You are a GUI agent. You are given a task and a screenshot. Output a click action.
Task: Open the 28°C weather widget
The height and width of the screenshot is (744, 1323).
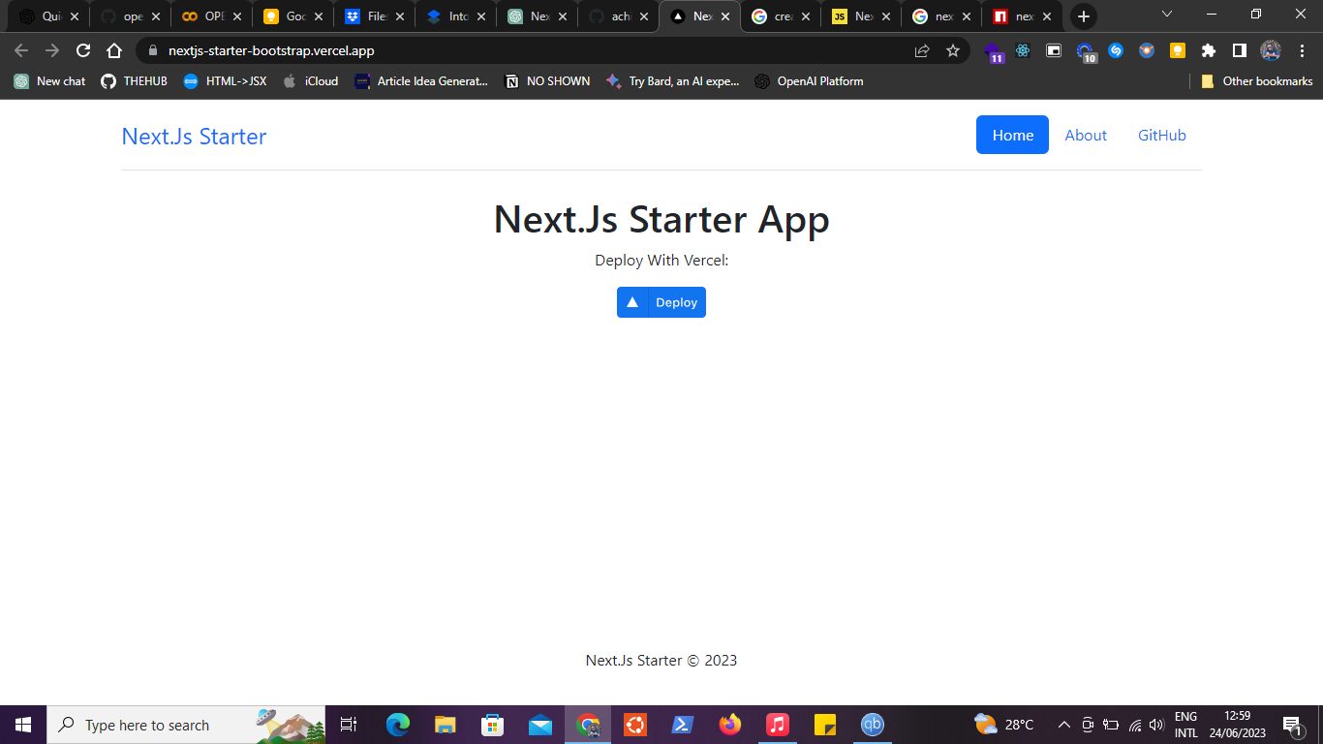[x=1004, y=725]
